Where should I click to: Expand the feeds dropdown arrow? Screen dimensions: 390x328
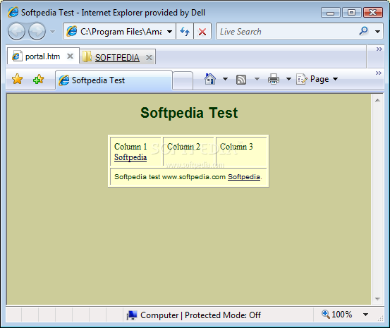257,79
